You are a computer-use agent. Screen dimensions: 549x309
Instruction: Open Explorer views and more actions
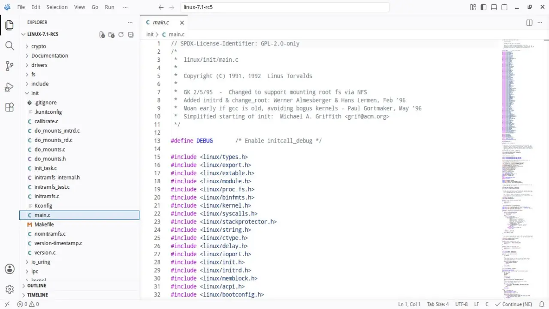click(130, 22)
